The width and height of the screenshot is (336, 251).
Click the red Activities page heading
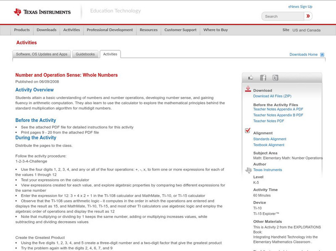[x=26, y=43]
